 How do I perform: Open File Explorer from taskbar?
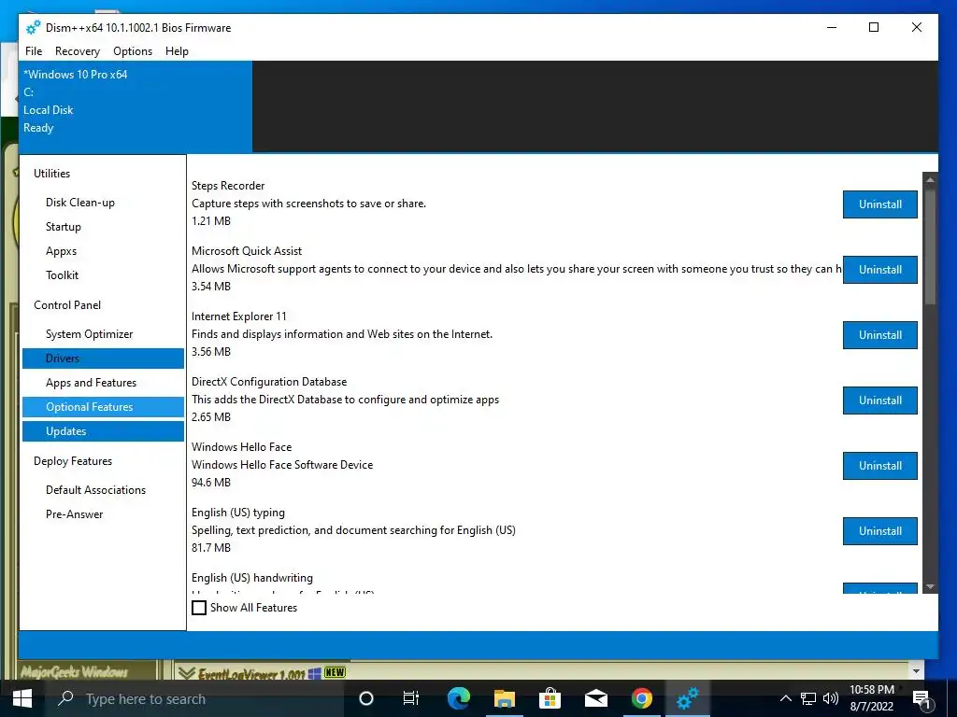point(504,698)
